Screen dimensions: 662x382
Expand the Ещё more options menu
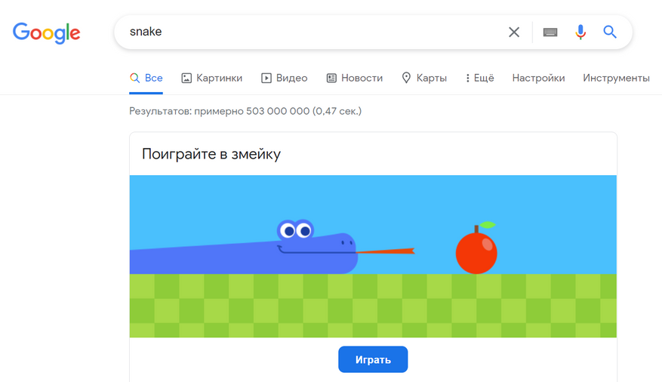click(479, 78)
